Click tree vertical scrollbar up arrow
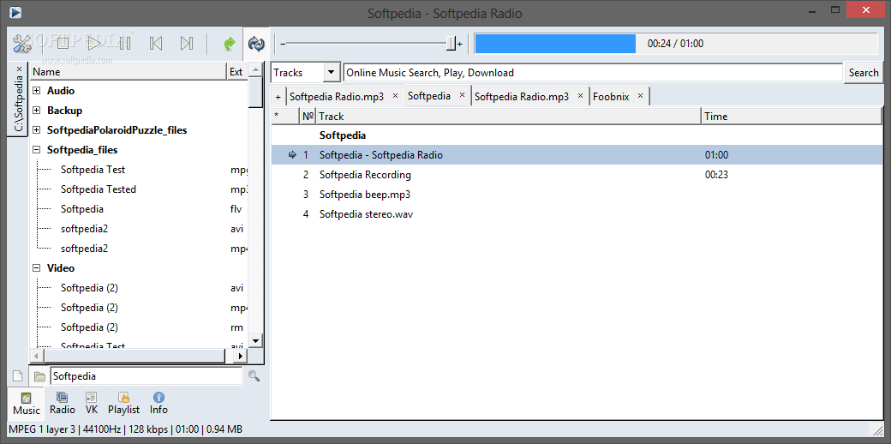 (x=255, y=70)
